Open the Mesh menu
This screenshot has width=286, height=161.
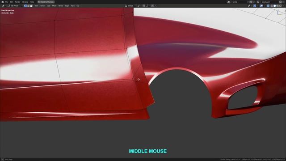tap(54, 6)
